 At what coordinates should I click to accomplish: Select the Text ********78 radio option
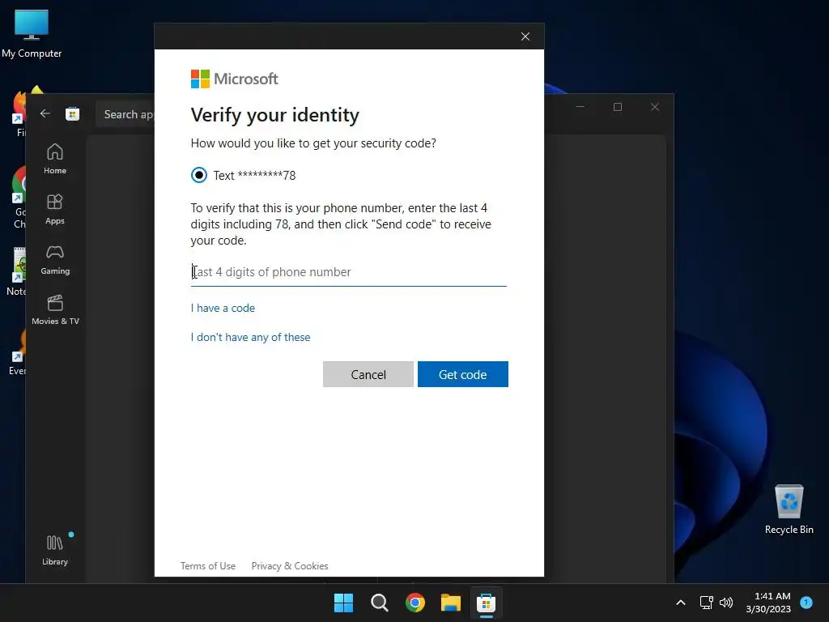[x=199, y=175]
